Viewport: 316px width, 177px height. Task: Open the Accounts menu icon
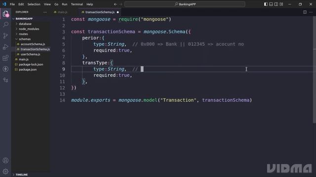[x=5, y=161]
